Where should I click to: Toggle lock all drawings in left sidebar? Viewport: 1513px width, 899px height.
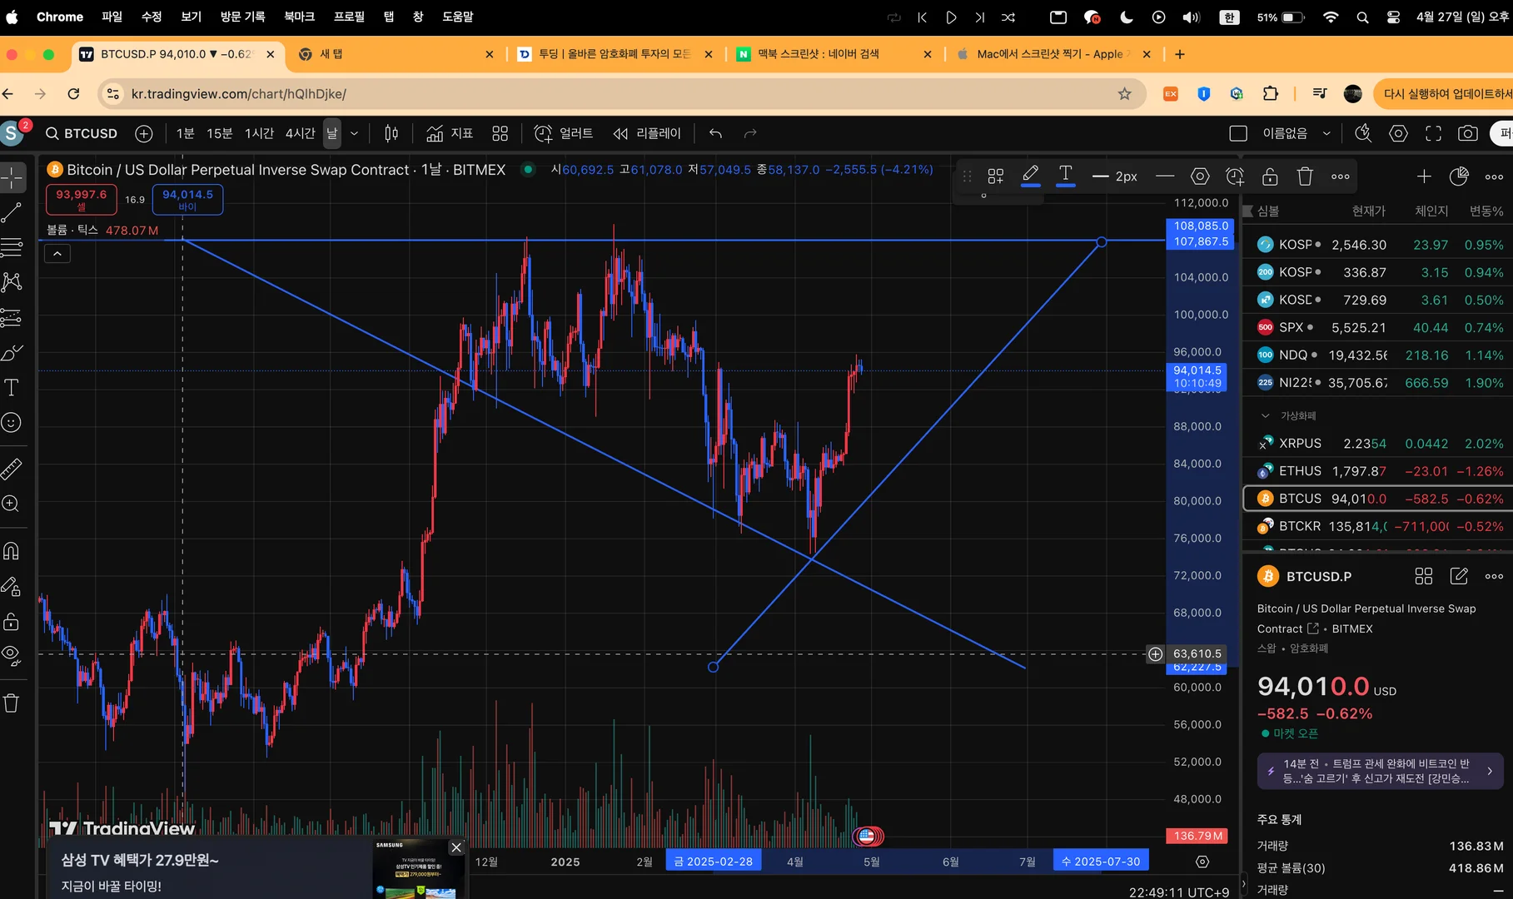pos(12,622)
